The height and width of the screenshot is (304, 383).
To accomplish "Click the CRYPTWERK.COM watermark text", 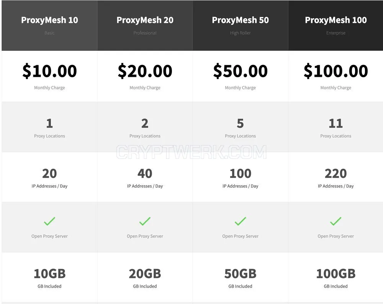I will 191,152.
